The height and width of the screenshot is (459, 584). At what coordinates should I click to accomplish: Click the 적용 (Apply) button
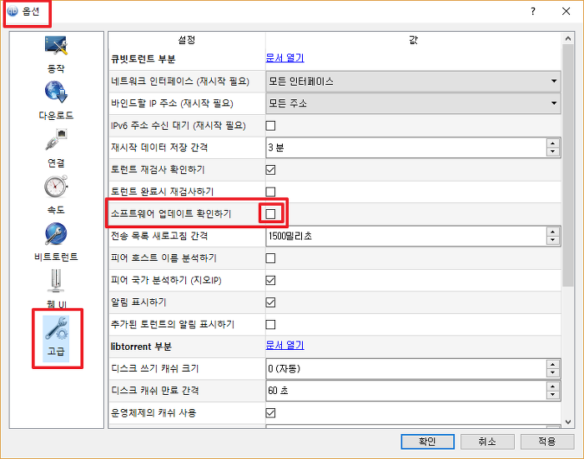pyautogui.click(x=547, y=442)
